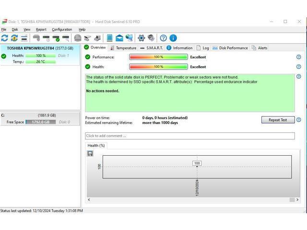This screenshot has height=230, width=307.
Task: Click the help icon next to Repeat Test
Action: 298,120
